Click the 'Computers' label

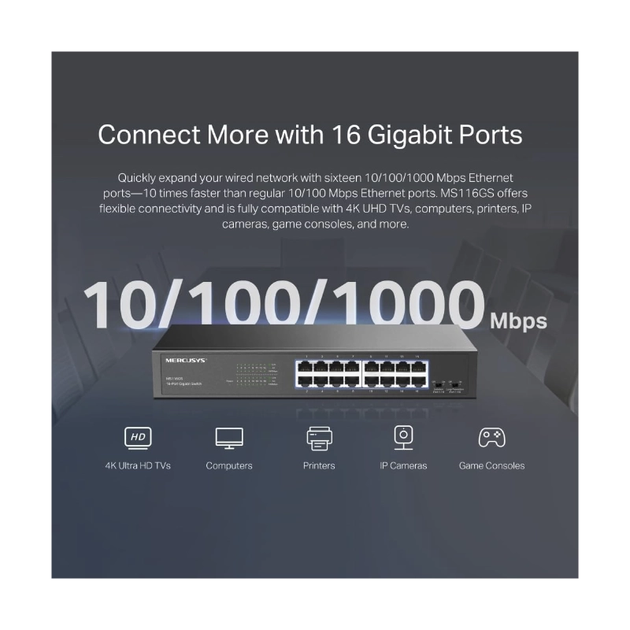tap(229, 465)
